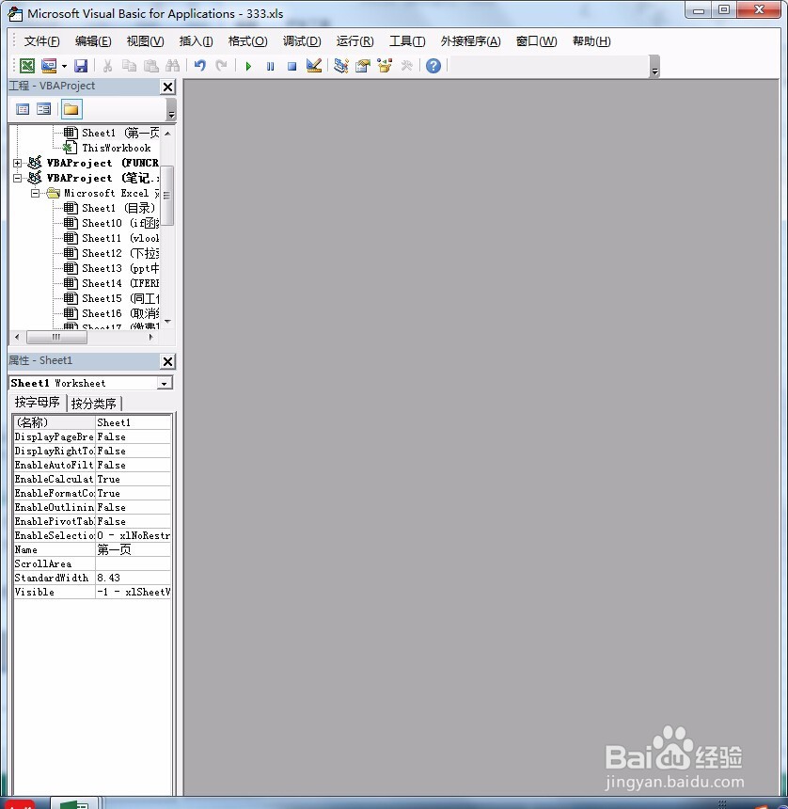Expand the VBAProject (FUNCR node

tap(18, 163)
